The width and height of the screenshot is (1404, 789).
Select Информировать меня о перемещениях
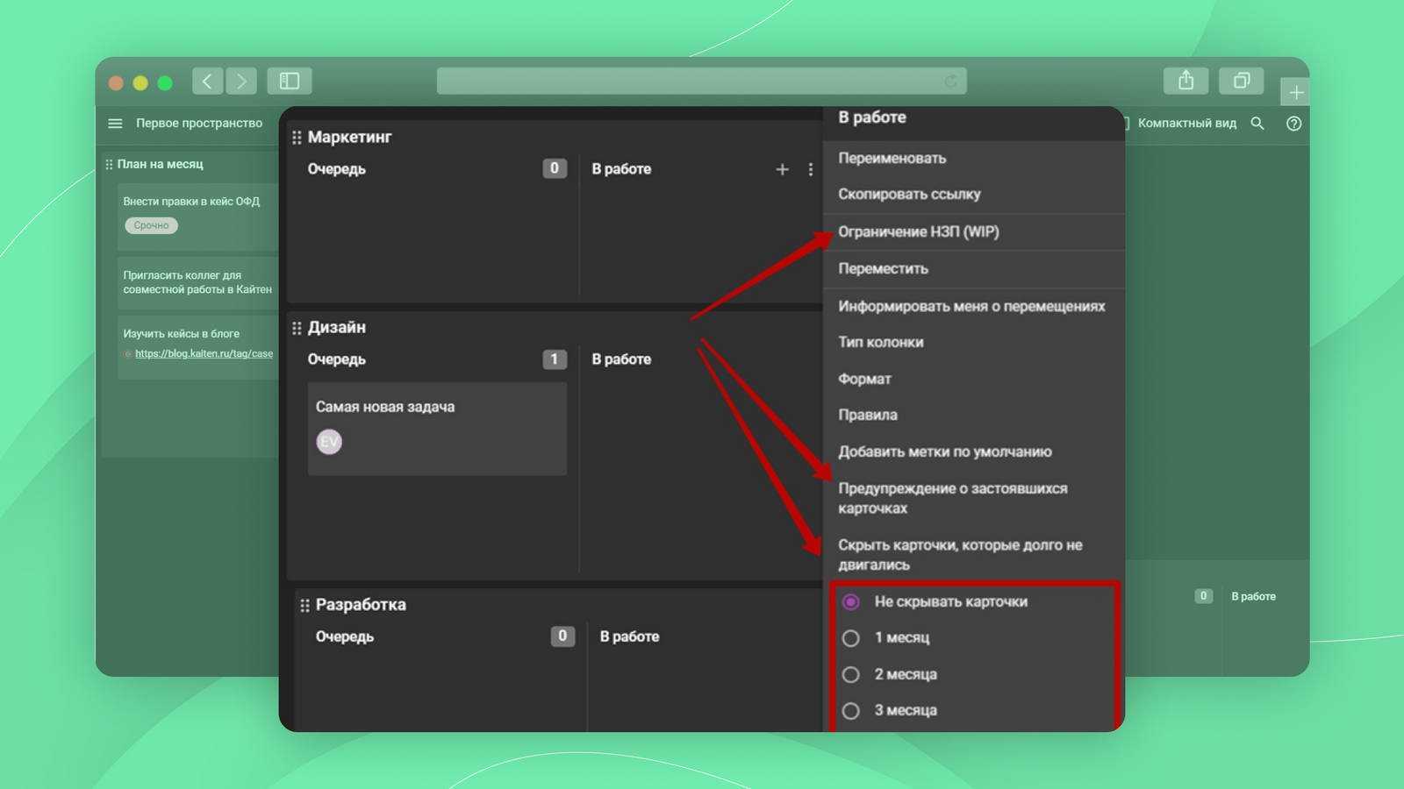[974, 306]
